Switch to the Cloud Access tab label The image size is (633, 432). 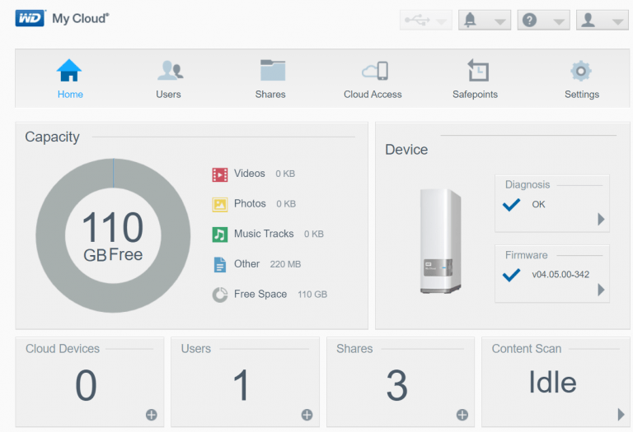[x=373, y=95]
